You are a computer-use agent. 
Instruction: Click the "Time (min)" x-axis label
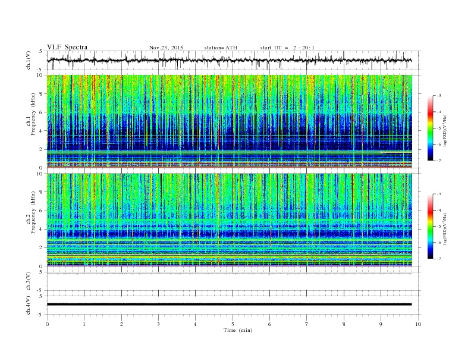point(238,330)
